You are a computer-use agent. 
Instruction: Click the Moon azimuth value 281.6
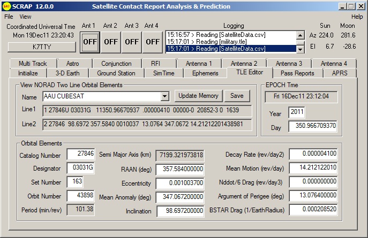[x=348, y=35]
